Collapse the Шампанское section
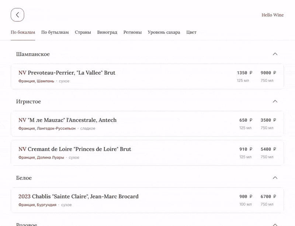The width and height of the screenshot is (295, 226). click(275, 54)
